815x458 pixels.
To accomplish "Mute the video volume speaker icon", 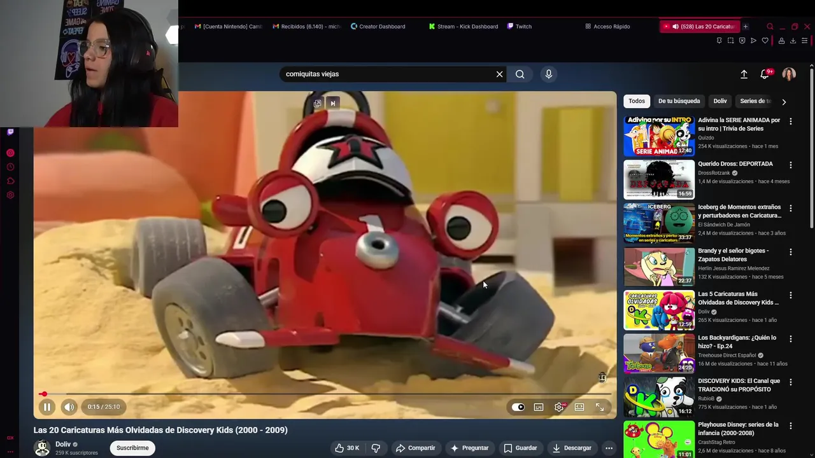I will pos(69,407).
